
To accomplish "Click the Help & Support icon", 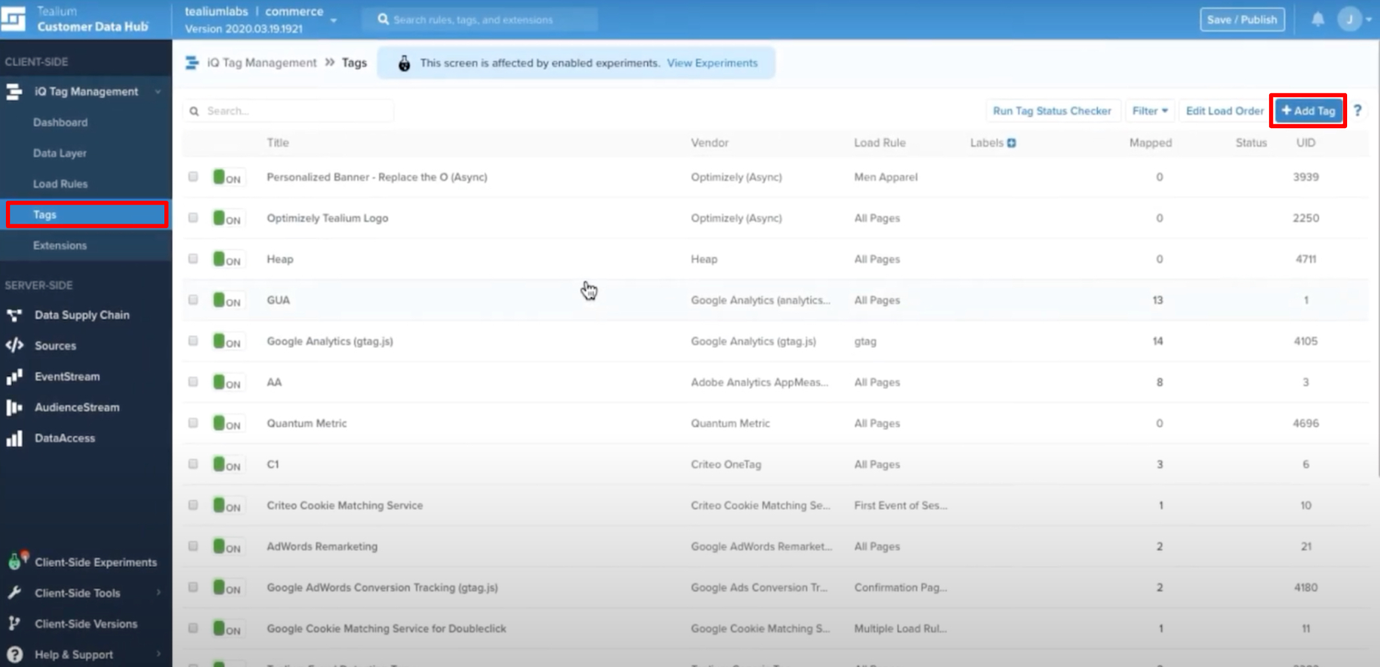I will [14, 655].
